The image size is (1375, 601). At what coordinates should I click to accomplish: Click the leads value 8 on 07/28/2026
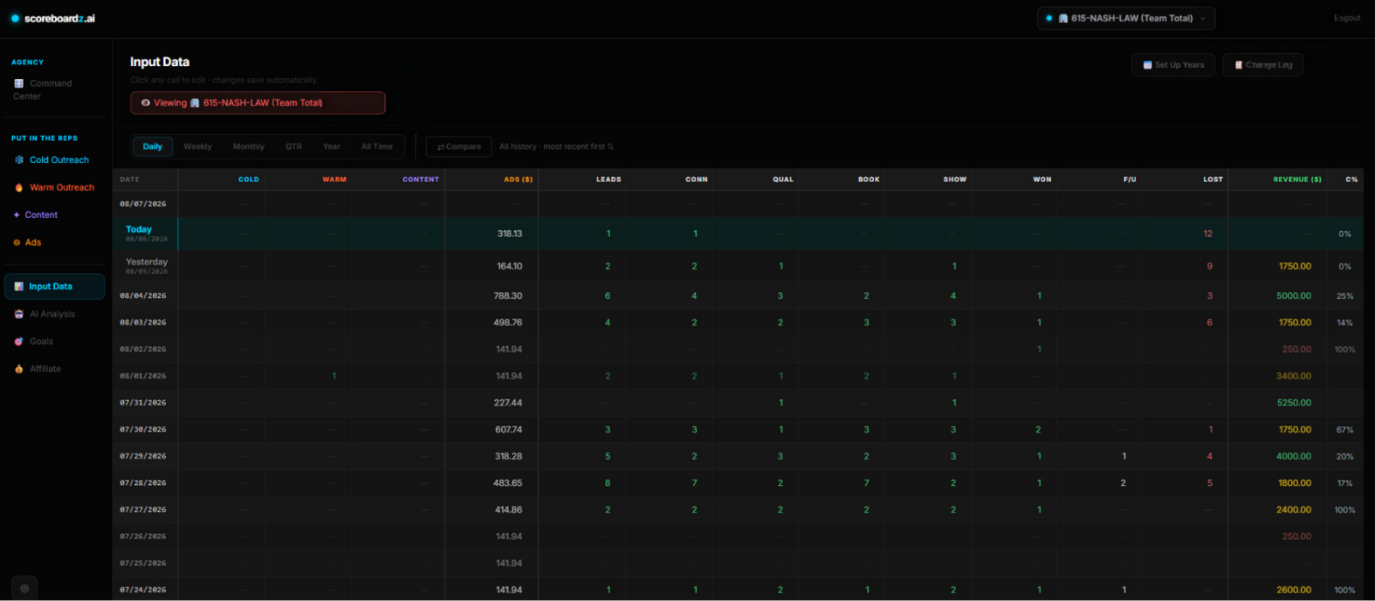tap(608, 483)
